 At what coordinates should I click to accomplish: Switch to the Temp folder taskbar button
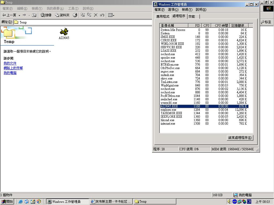[155, 202]
